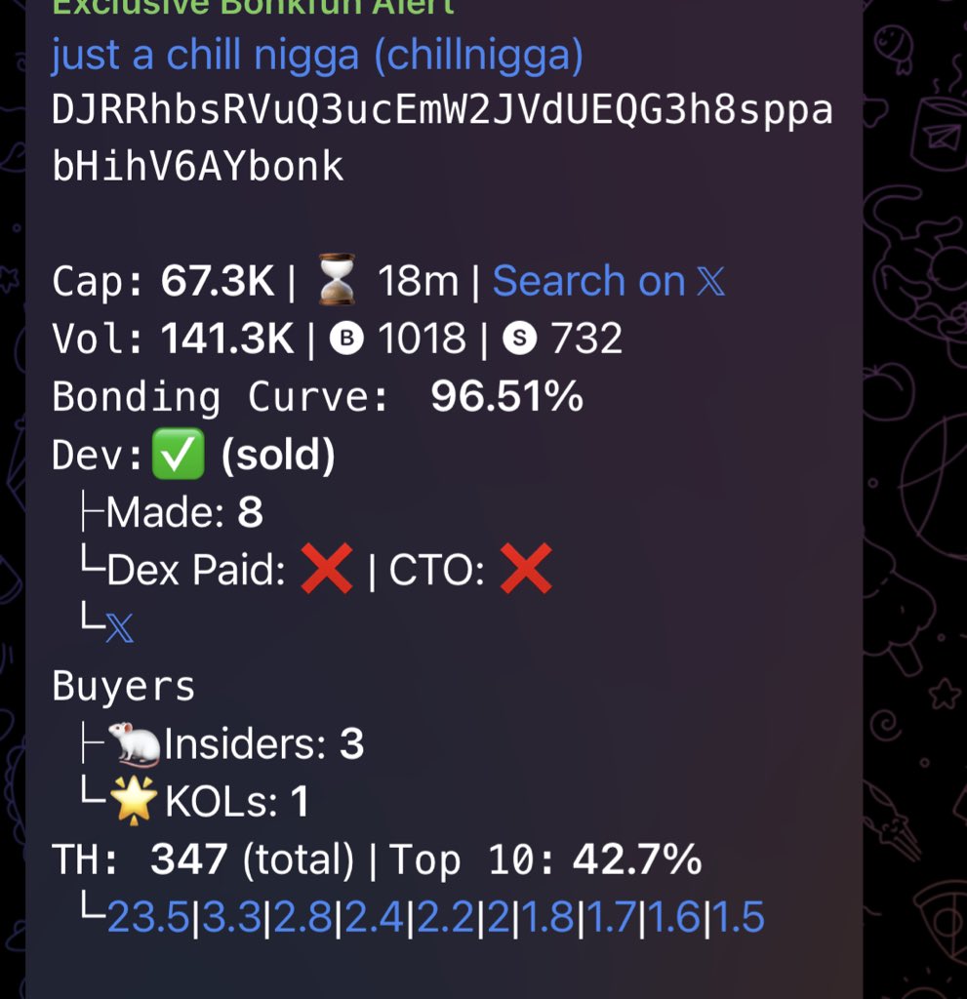Image resolution: width=967 pixels, height=999 pixels.
Task: Open the blue token name link
Action: (317, 56)
